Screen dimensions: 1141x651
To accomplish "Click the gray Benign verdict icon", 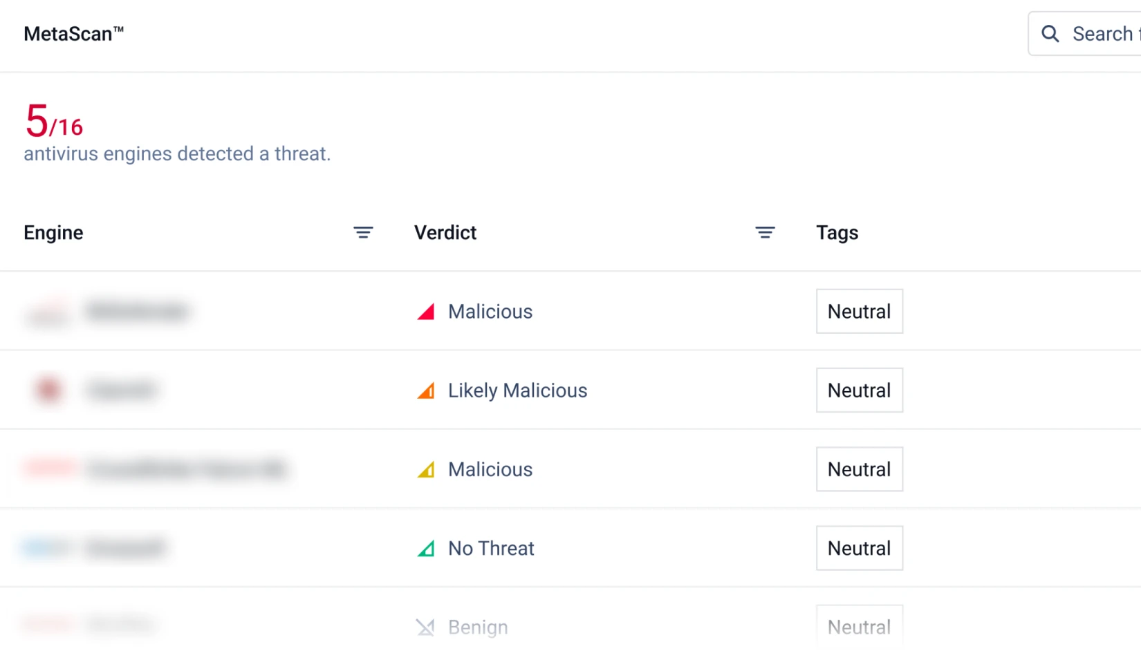I will [x=425, y=628].
